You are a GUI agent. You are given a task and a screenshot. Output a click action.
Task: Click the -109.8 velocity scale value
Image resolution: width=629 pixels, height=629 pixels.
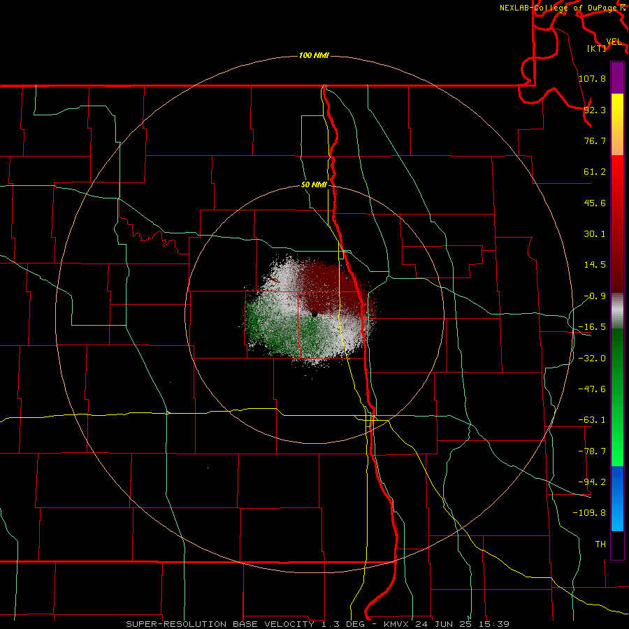point(589,513)
